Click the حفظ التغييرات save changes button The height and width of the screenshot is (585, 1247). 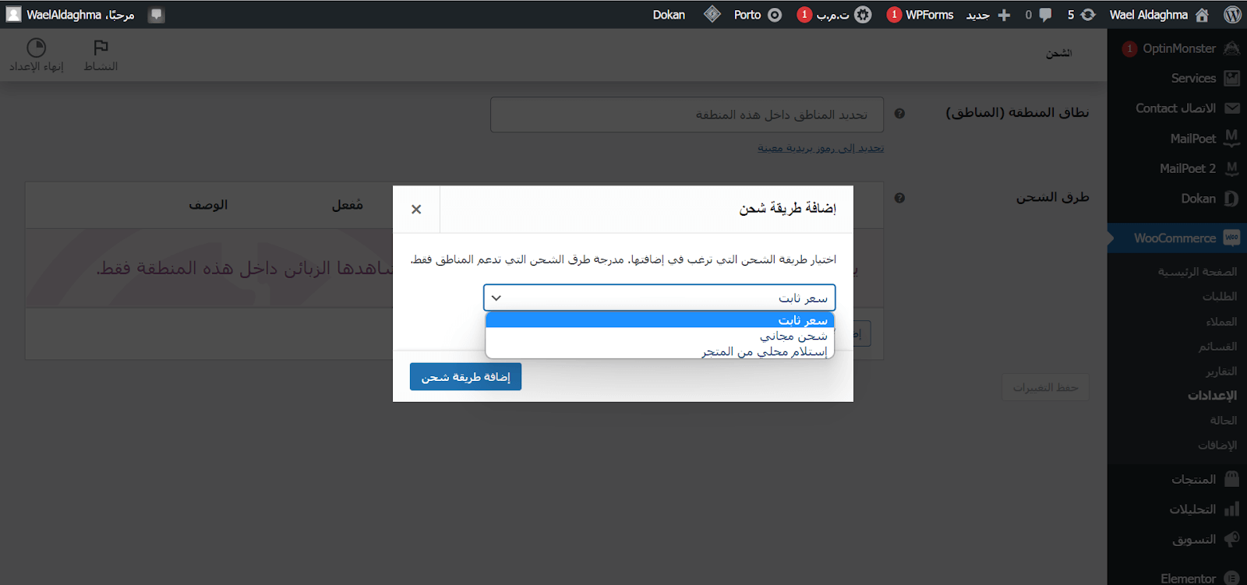point(1045,387)
